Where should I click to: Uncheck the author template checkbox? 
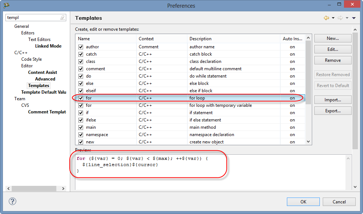[x=81, y=47]
